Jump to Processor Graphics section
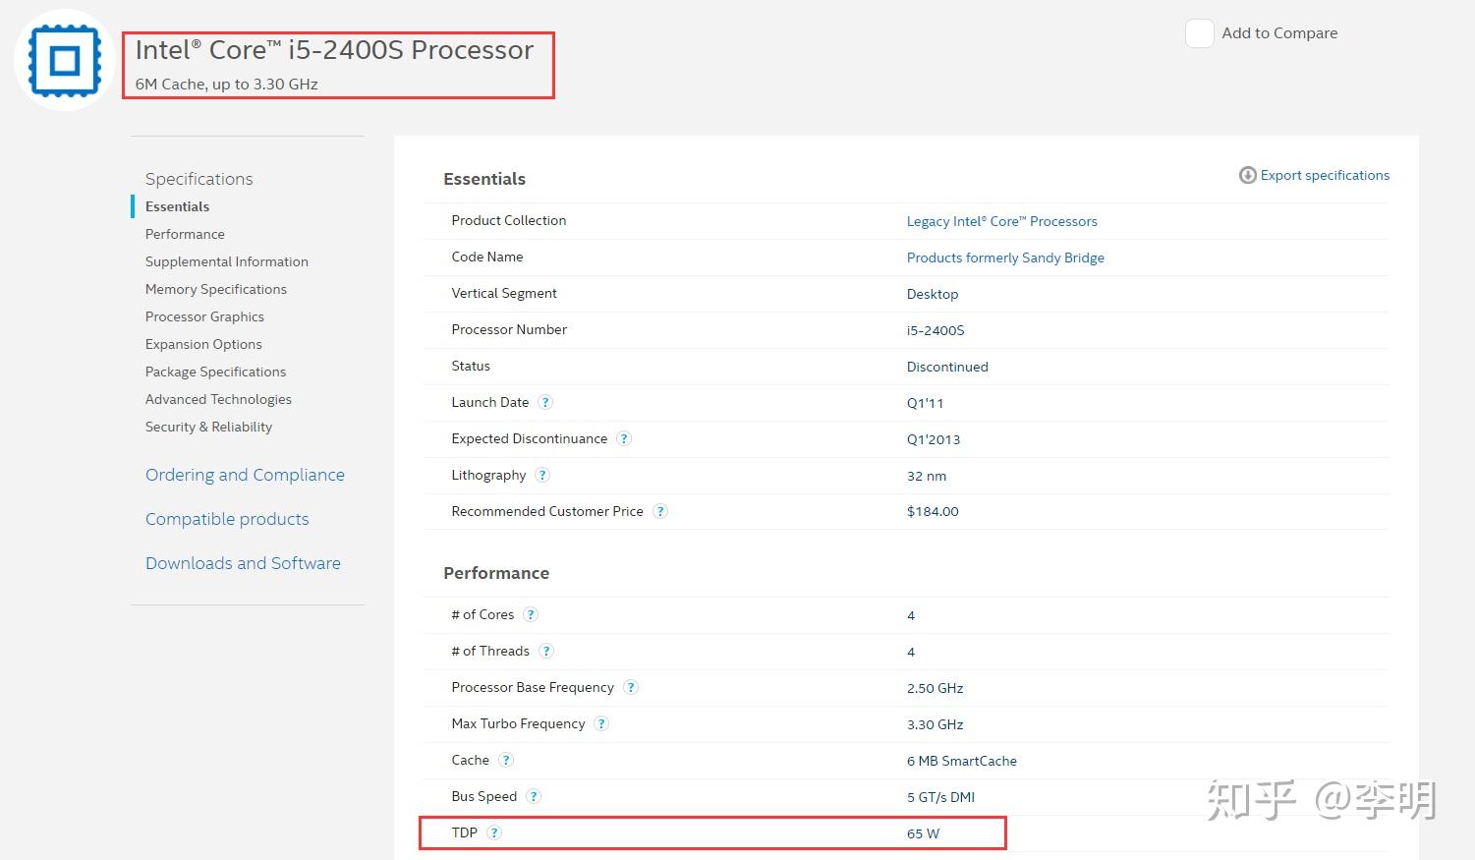Image resolution: width=1475 pixels, height=860 pixels. [x=204, y=316]
